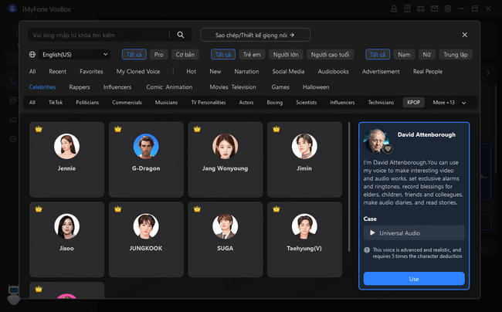Click the keyword search input field
Screen dimensions: 502x312
coord(100,35)
